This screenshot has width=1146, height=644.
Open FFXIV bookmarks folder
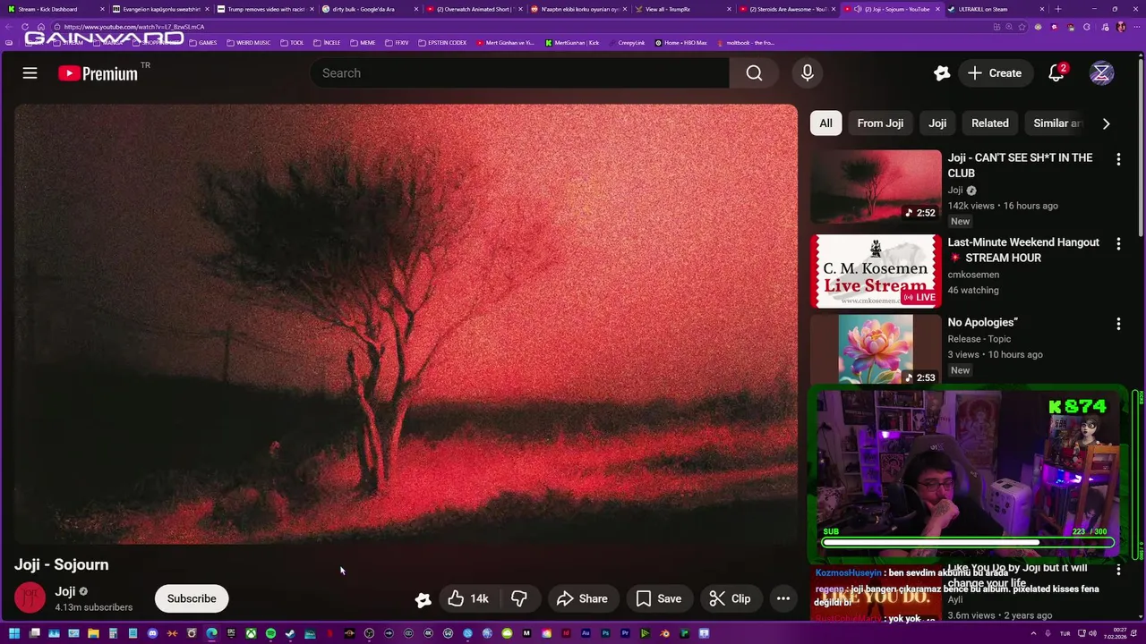397,43
